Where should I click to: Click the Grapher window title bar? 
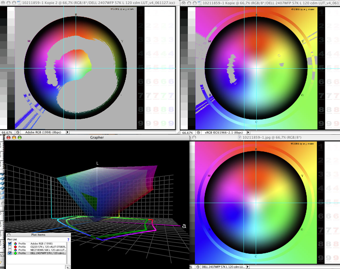(97, 138)
